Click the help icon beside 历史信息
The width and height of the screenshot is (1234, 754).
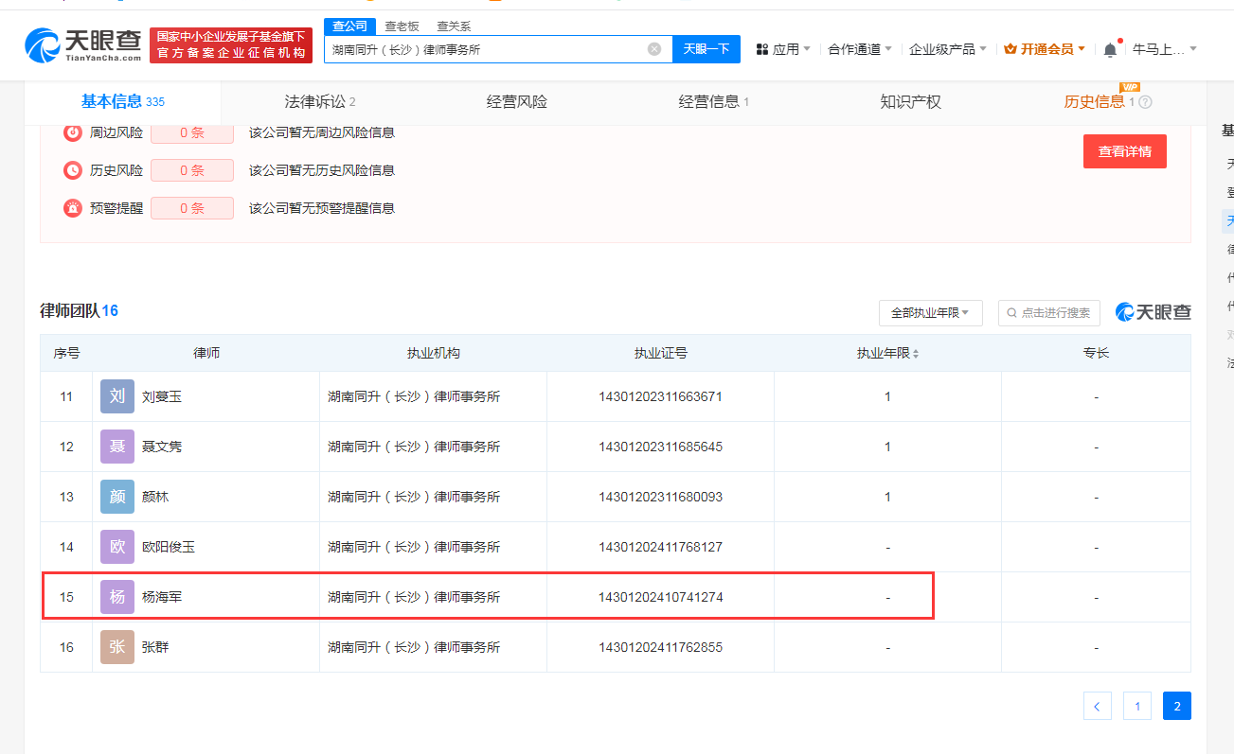tap(1145, 102)
